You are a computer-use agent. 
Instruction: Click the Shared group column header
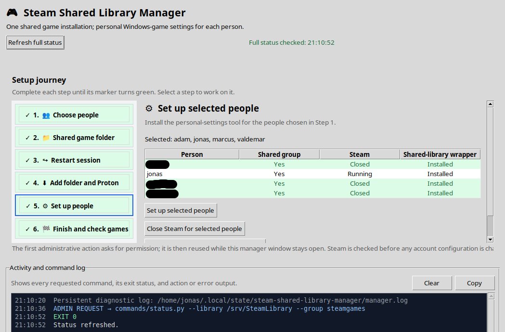(x=279, y=154)
